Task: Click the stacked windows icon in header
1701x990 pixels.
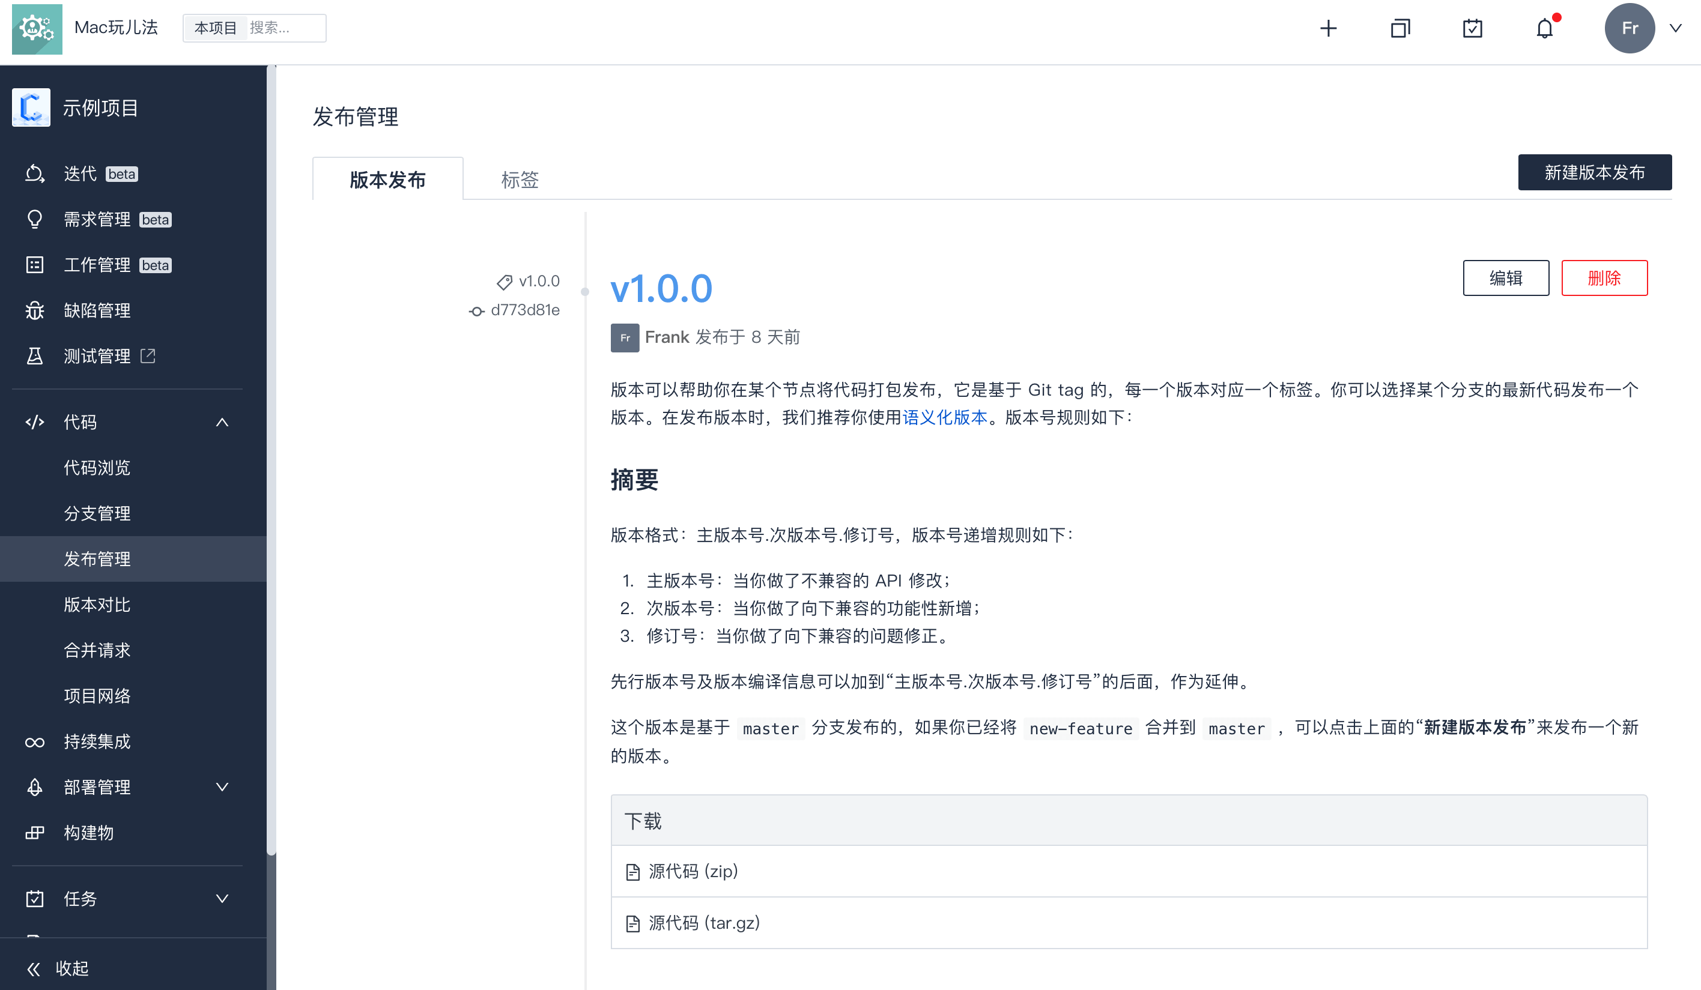Action: click(x=1400, y=28)
